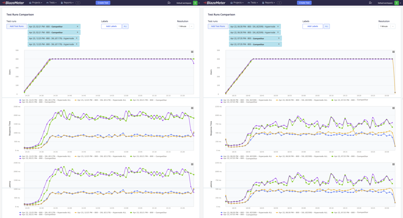Expand the Resolution dropdown in the left panel
The height and width of the screenshot is (218, 403).
185,26
